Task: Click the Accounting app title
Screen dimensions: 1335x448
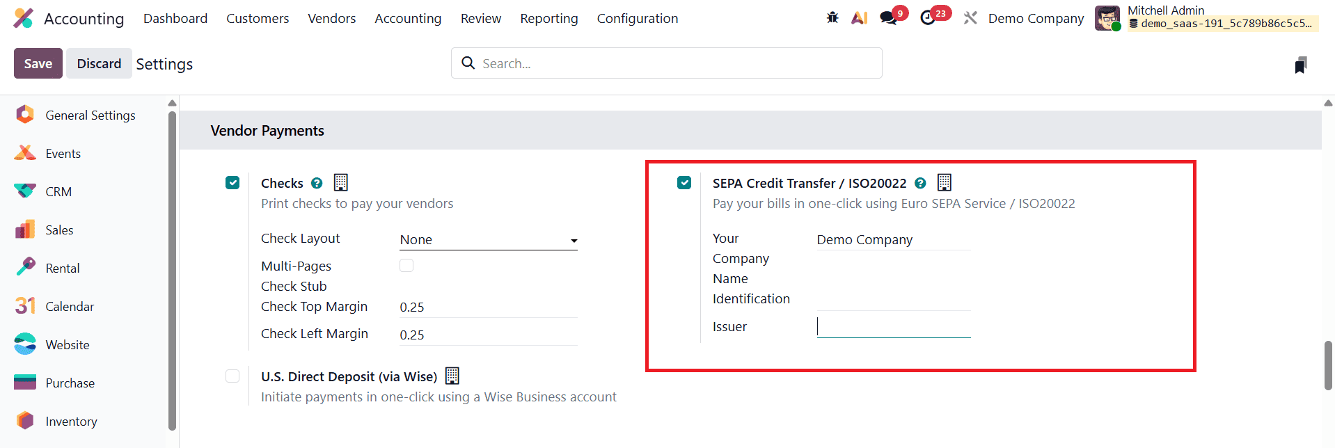Action: pos(84,19)
